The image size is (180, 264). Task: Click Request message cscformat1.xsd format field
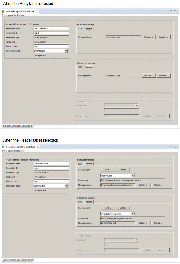click(123, 37)
